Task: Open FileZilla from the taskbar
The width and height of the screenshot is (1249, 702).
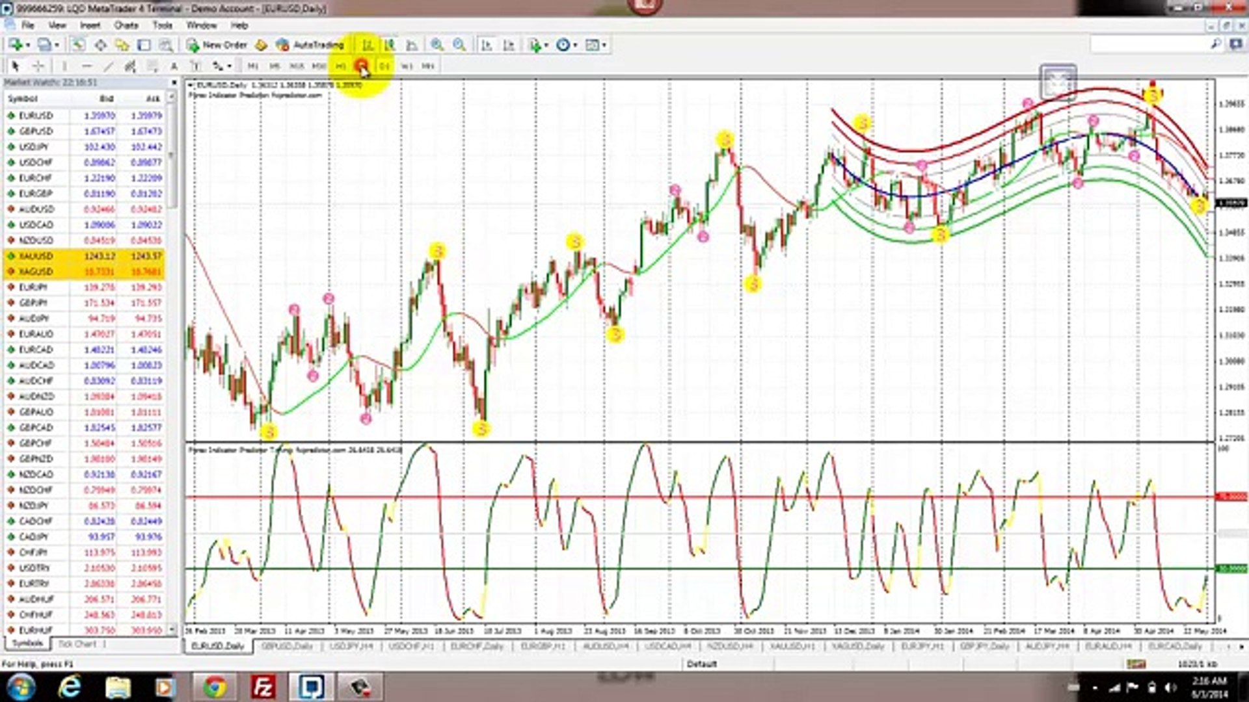Action: click(x=263, y=686)
